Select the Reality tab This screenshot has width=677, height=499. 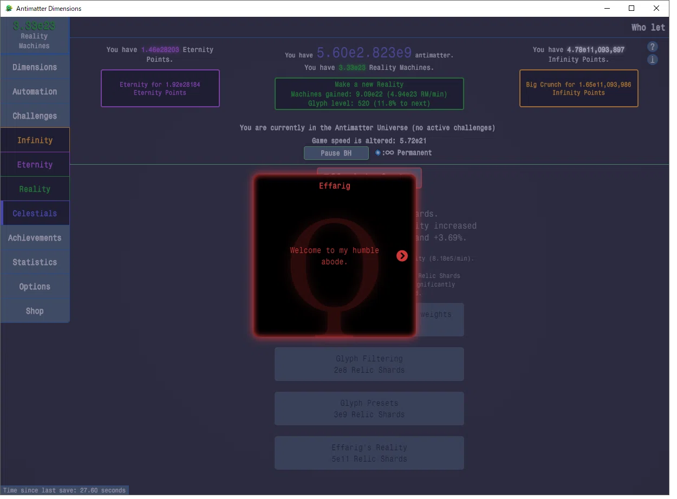[x=35, y=189]
